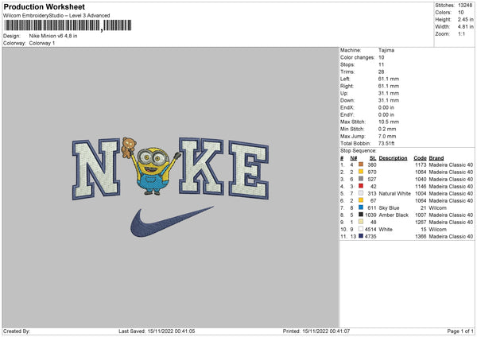Click the Production Worksheet title
The width and height of the screenshot is (477, 337).
[x=44, y=6]
